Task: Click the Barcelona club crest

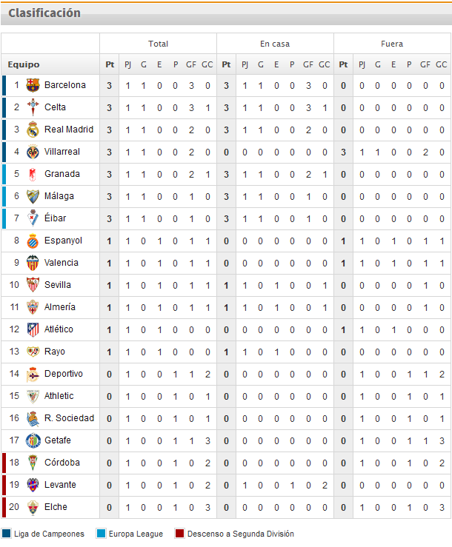Action: (x=33, y=85)
